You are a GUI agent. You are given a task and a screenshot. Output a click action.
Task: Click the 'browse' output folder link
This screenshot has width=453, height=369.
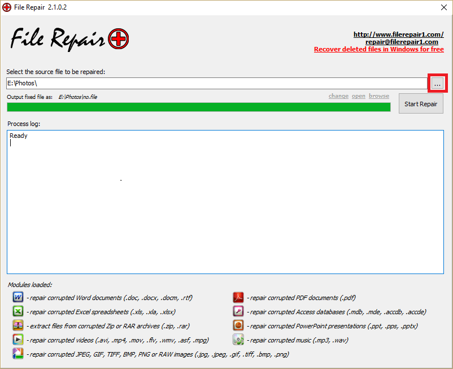379,96
